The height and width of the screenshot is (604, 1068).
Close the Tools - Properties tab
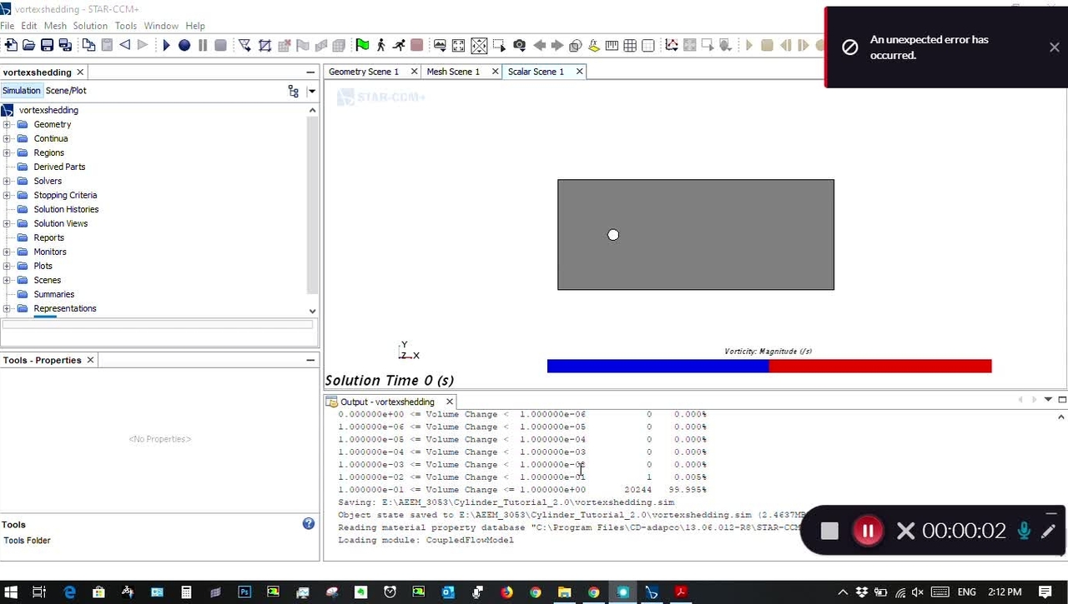tap(90, 360)
